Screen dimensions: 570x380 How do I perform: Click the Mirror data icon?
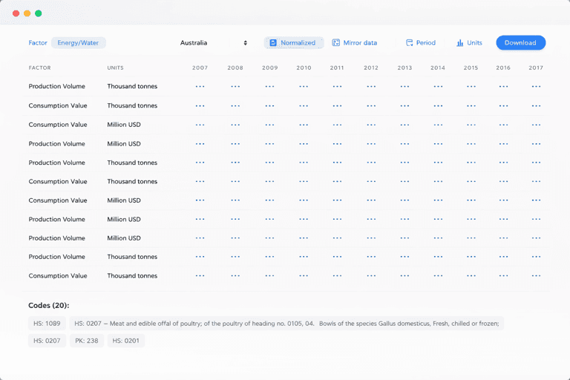(336, 43)
